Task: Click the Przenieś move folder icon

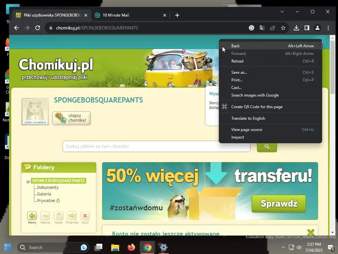Action: coord(72,216)
